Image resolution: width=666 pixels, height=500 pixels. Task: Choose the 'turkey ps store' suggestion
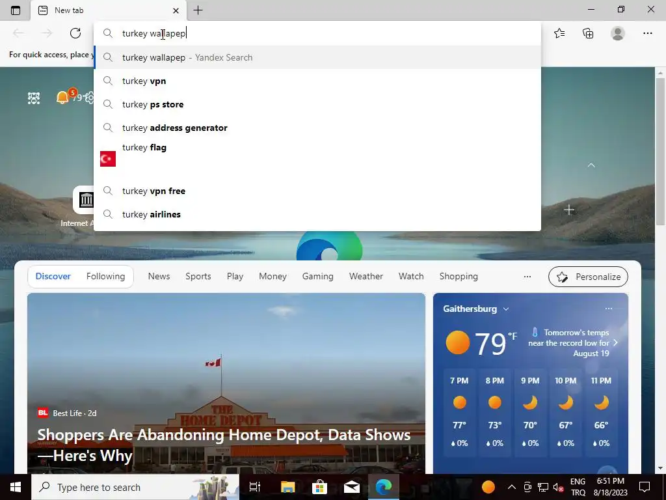(317, 104)
